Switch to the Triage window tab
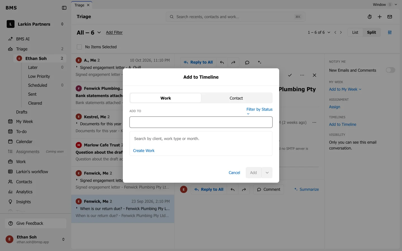Viewport: 402px width, 251px height. click(x=79, y=5)
